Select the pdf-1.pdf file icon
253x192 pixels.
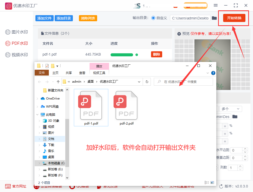[91, 108]
